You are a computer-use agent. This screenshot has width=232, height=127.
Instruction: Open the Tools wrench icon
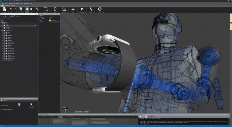[37, 9]
